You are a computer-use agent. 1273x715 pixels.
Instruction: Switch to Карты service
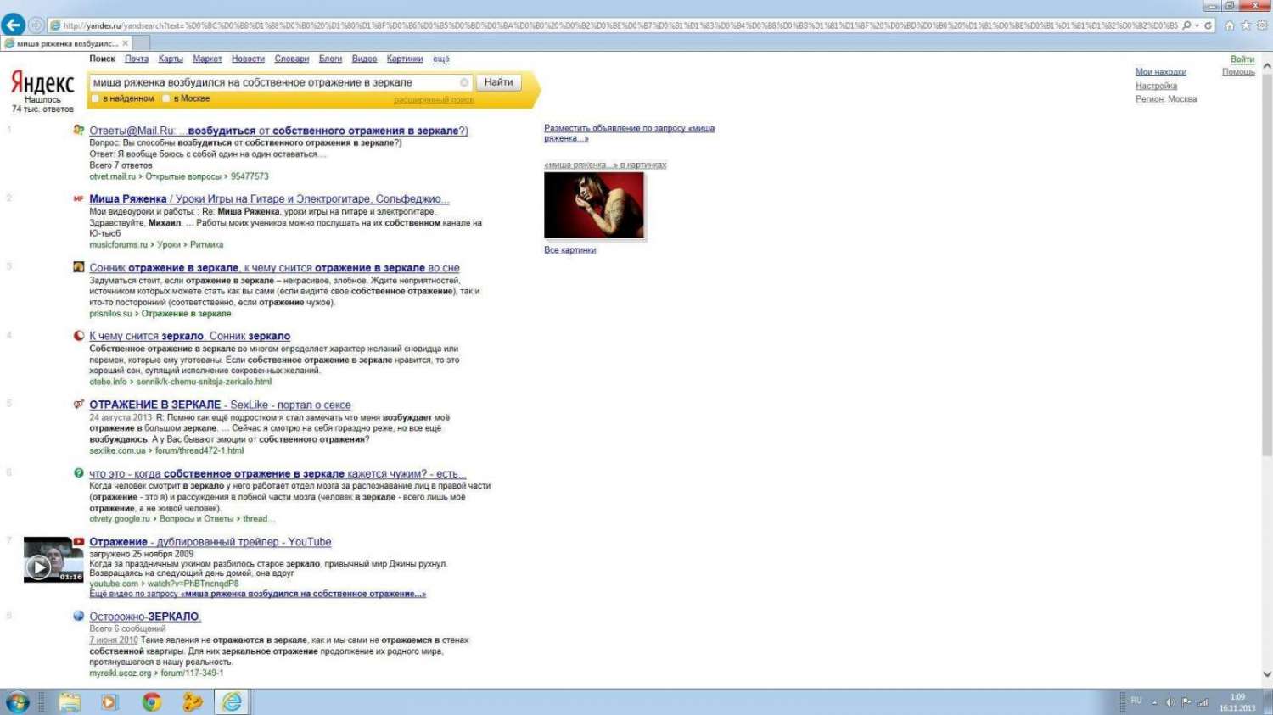point(171,59)
